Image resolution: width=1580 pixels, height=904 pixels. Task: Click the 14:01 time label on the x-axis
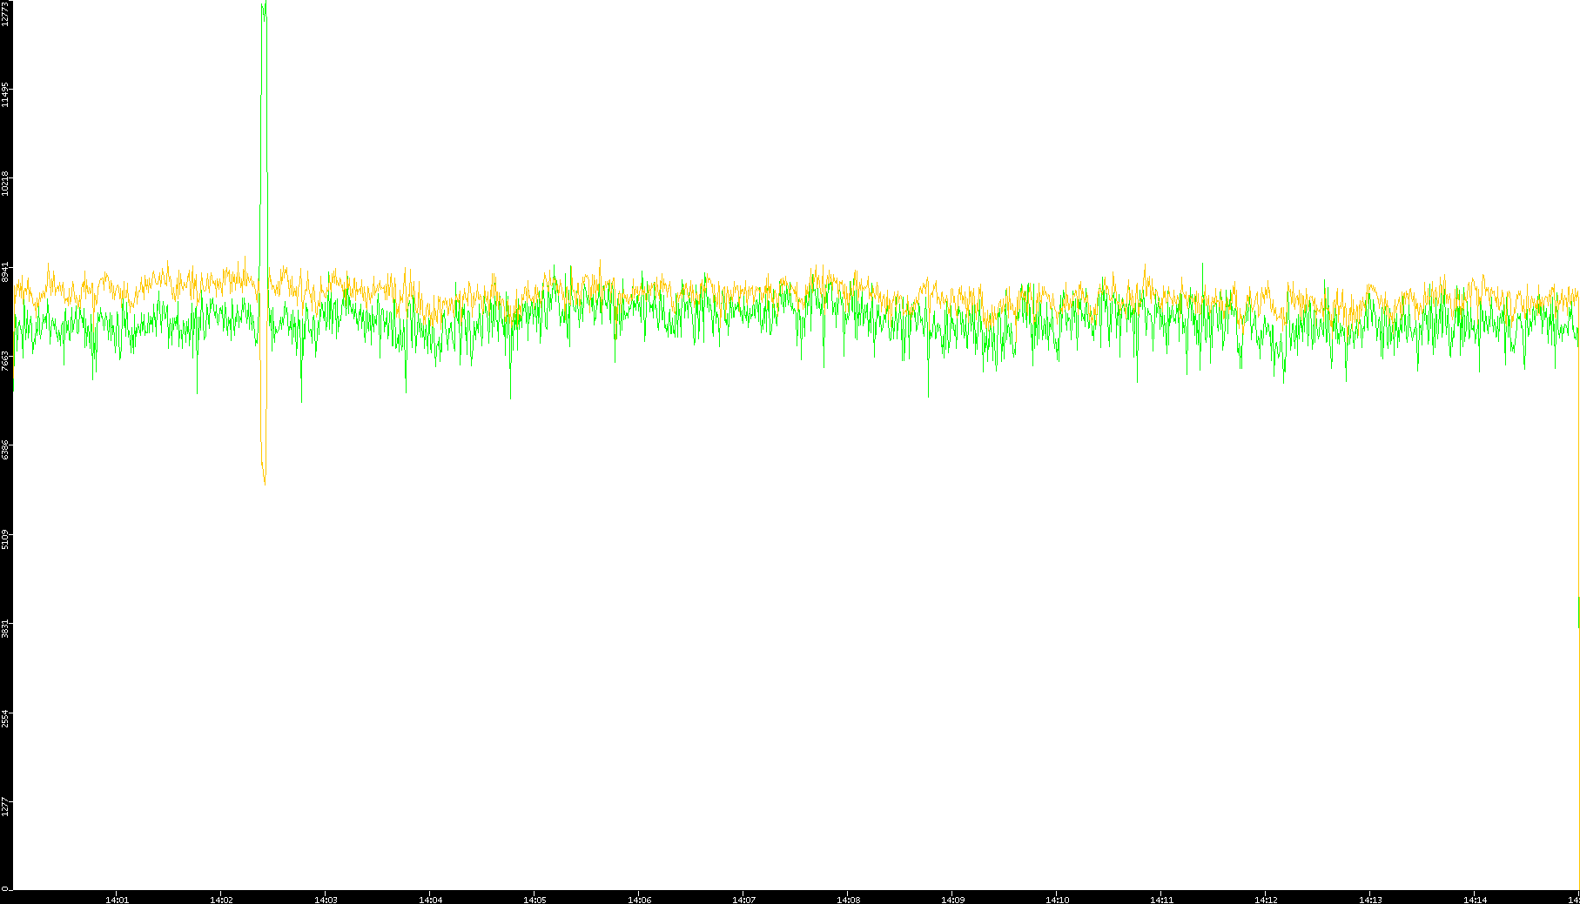tap(117, 900)
